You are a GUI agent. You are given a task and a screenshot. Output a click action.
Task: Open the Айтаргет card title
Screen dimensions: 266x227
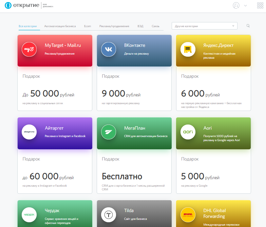54,128
